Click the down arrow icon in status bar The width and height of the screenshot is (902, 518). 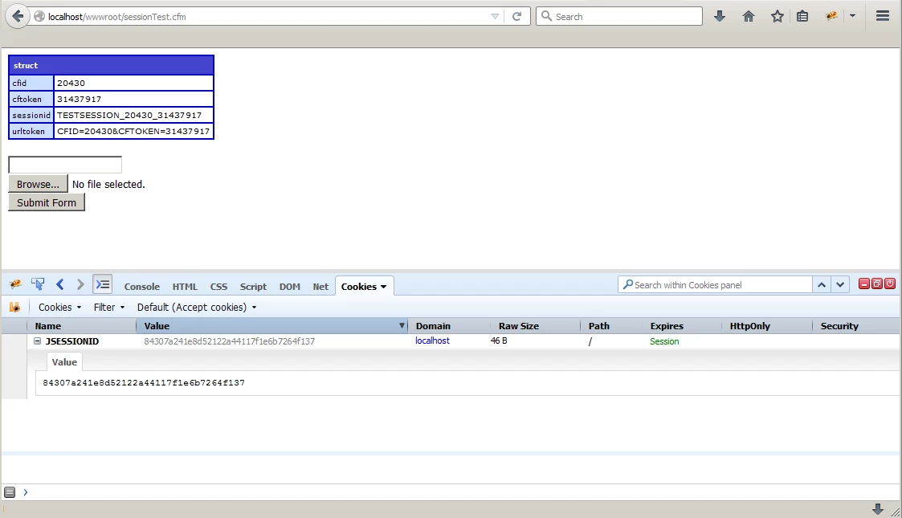(x=878, y=509)
